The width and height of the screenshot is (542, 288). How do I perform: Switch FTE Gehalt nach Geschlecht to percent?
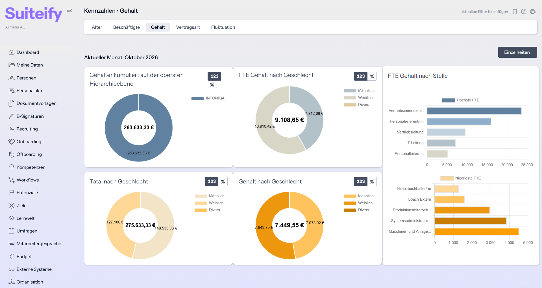[372, 76]
